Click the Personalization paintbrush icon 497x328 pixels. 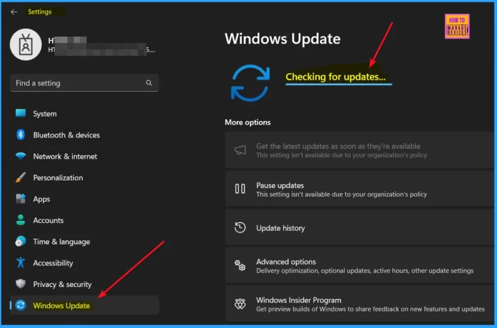click(20, 178)
